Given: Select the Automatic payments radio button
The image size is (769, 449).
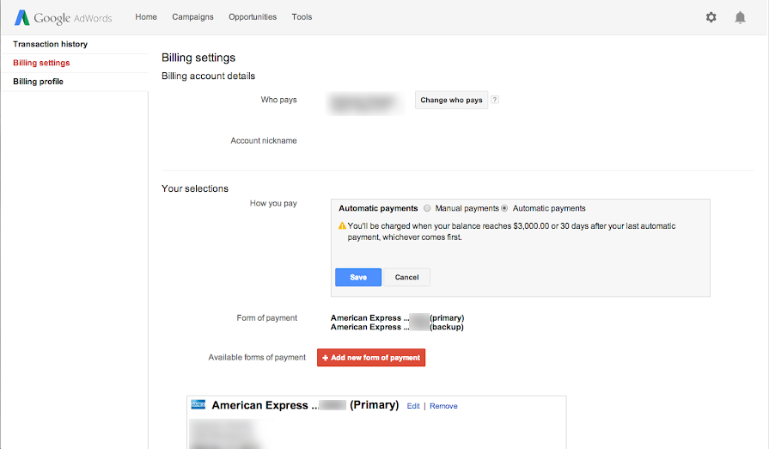Looking at the screenshot, I should pyautogui.click(x=505, y=208).
